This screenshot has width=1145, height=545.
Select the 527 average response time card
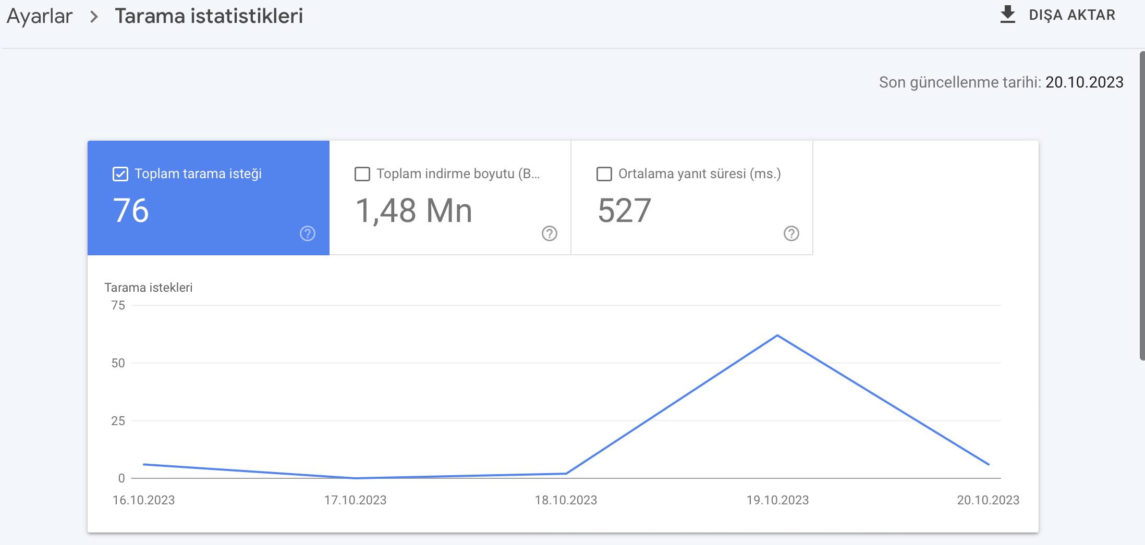[x=692, y=198]
